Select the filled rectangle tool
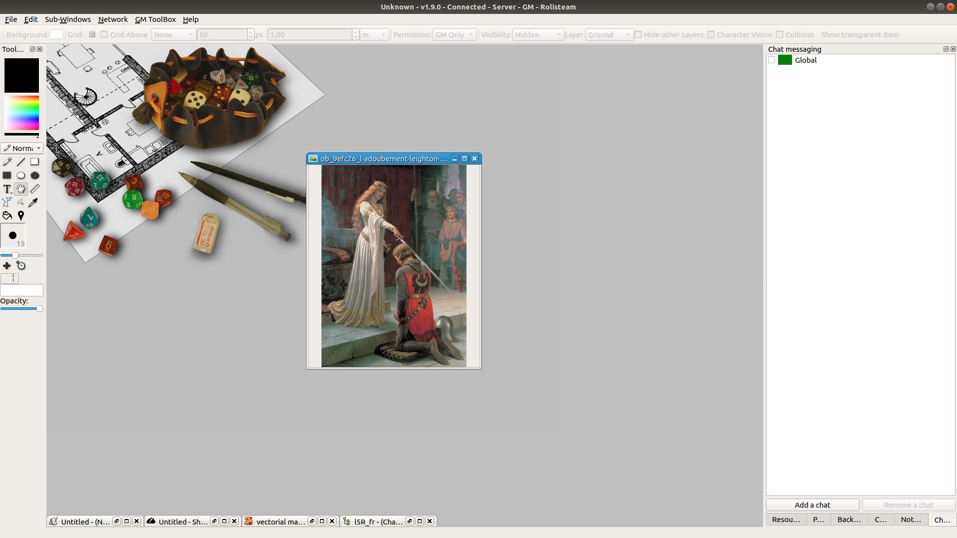The width and height of the screenshot is (957, 538). pyautogui.click(x=7, y=175)
